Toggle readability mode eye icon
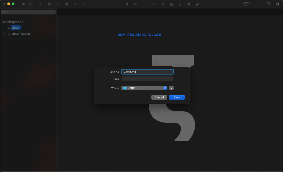Viewport: 283px width, 172px height. point(135,4)
